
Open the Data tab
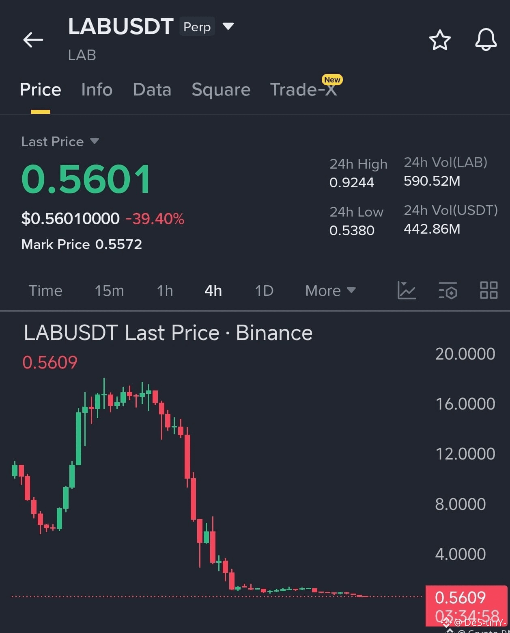pyautogui.click(x=152, y=89)
